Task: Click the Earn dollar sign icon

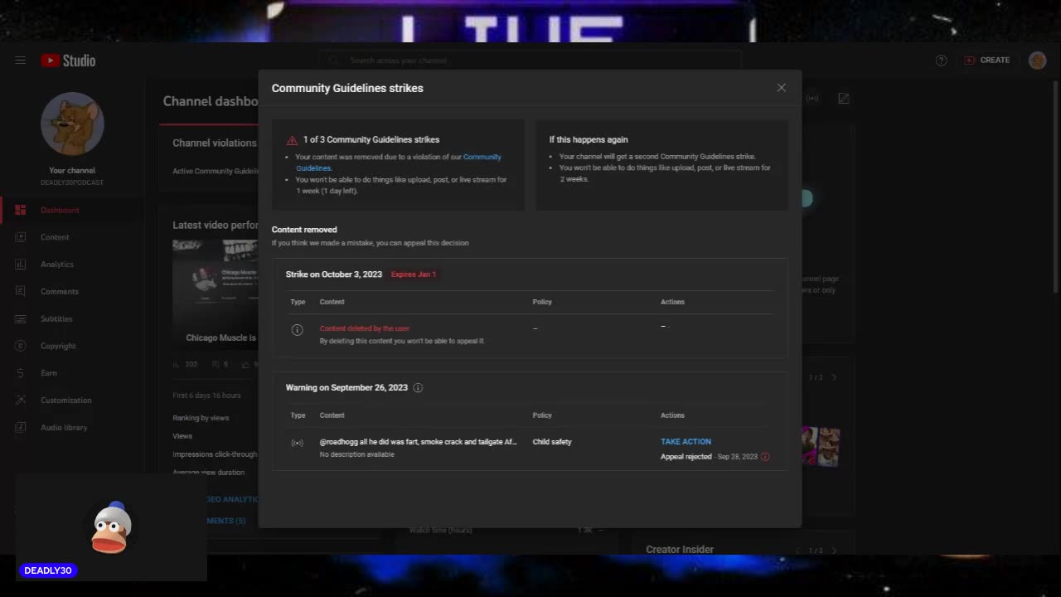Action: (x=21, y=373)
